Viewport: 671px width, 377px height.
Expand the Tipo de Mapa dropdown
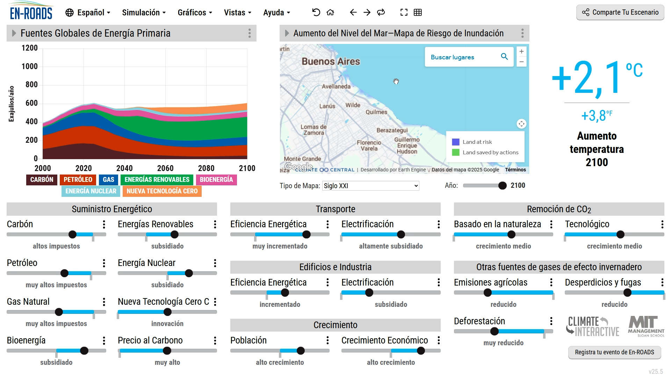coord(370,186)
